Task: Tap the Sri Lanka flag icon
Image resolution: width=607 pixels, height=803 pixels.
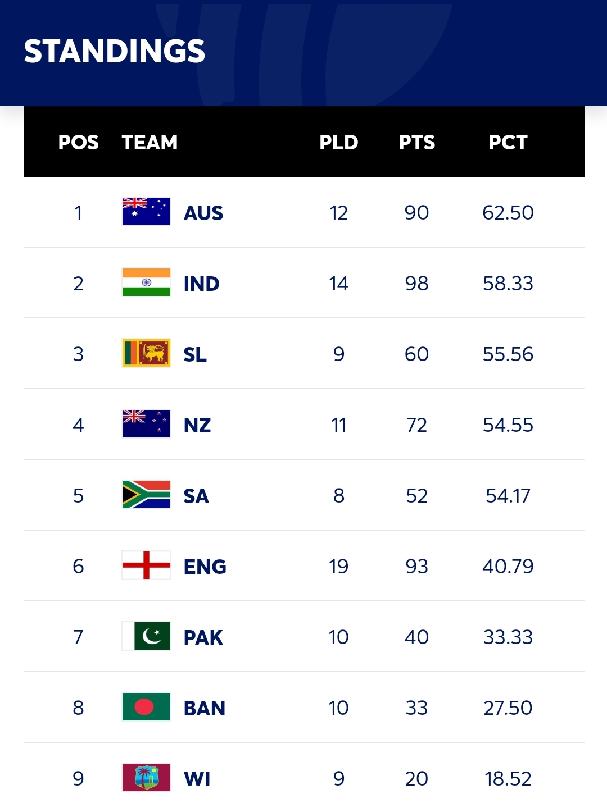Action: (146, 353)
